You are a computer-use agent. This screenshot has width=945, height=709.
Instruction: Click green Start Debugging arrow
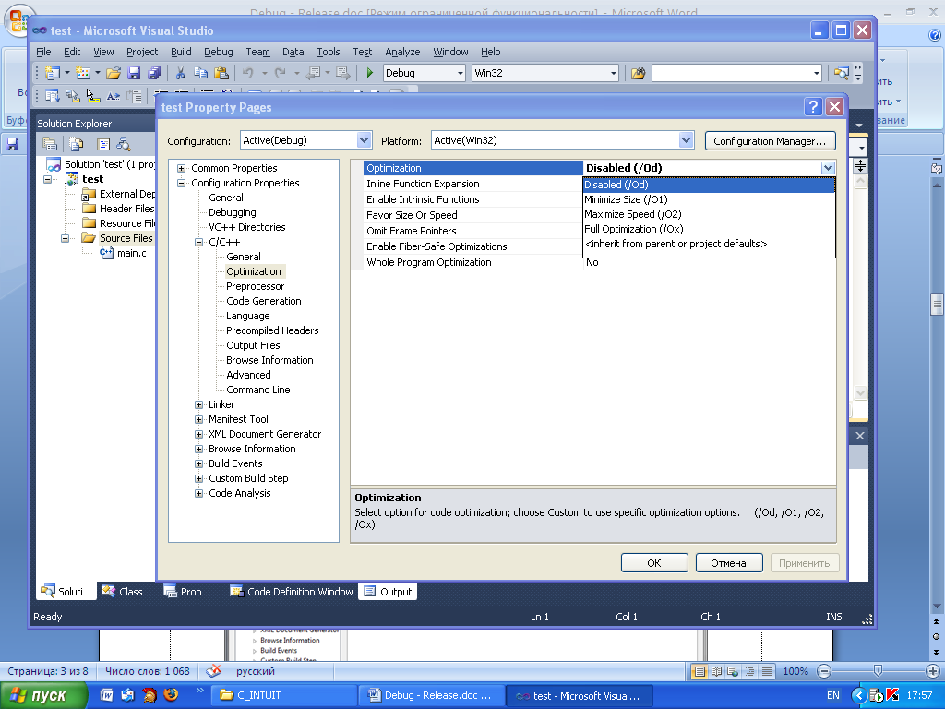[369, 73]
